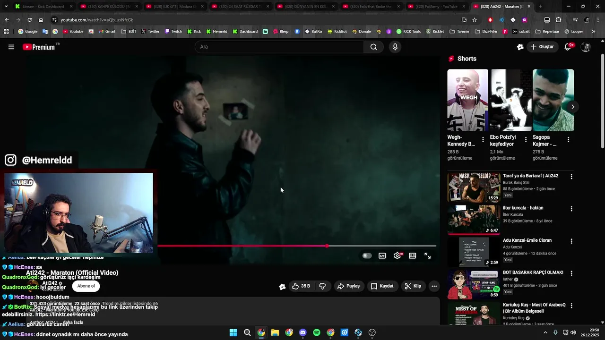The image size is (605, 340).
Task: Open the browser home page
Action: (x=41, y=20)
